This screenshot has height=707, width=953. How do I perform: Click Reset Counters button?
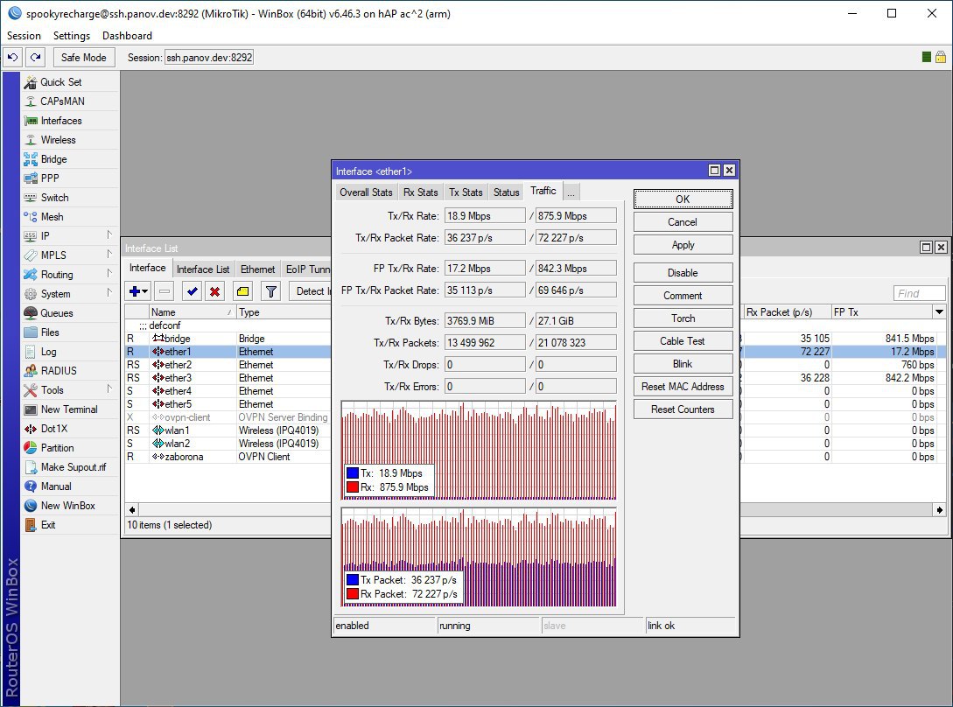pos(683,409)
